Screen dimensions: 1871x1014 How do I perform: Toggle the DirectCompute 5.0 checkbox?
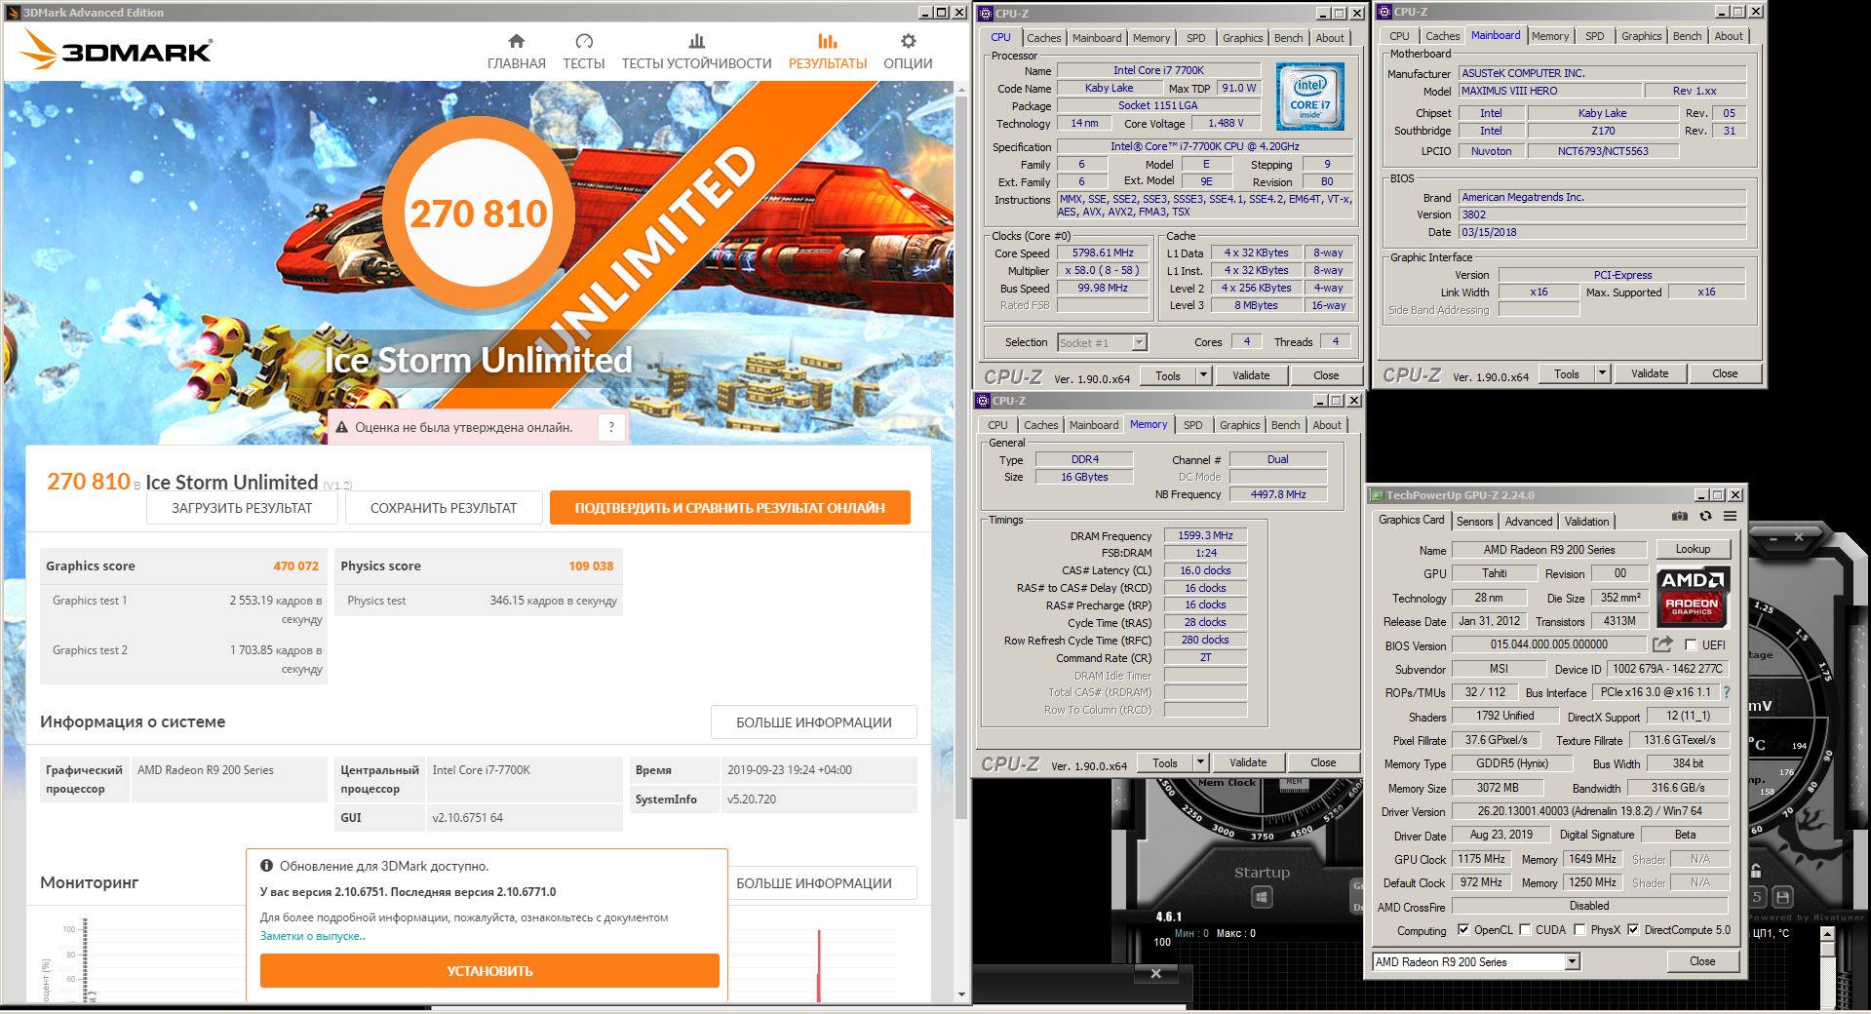1633,930
